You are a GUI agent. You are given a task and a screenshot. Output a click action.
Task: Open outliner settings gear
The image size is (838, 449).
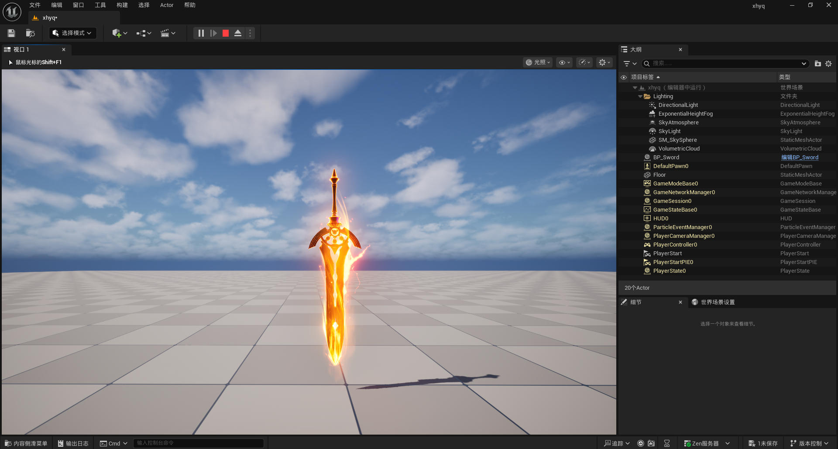(828, 64)
